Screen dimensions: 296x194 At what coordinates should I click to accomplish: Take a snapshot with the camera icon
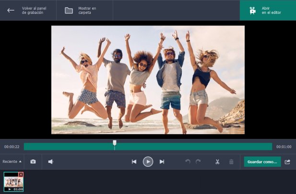tap(33, 161)
